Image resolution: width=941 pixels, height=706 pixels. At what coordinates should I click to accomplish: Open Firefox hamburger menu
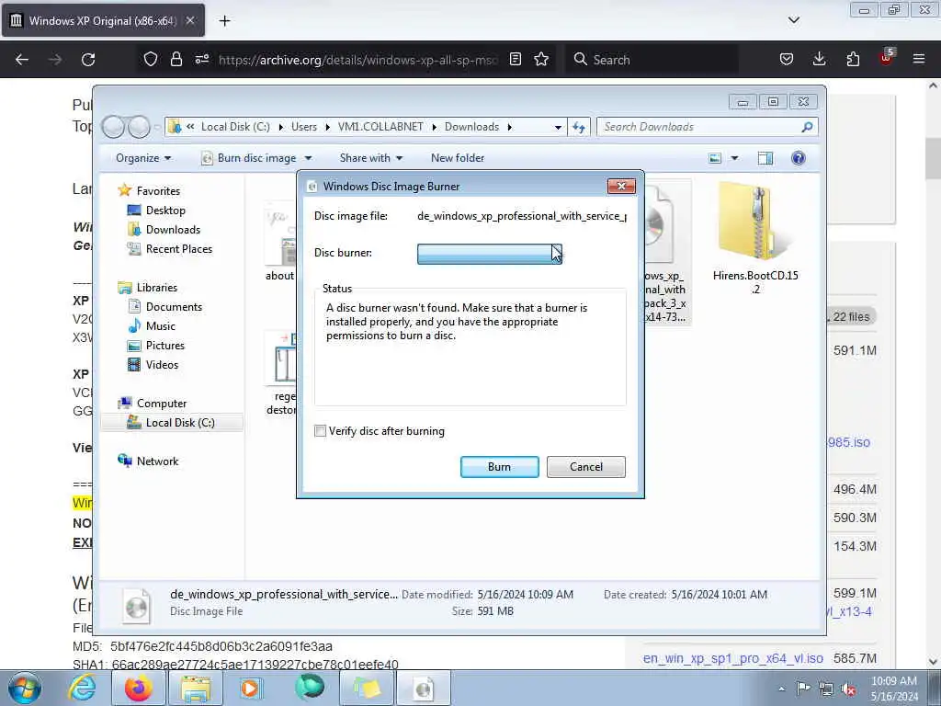point(919,59)
